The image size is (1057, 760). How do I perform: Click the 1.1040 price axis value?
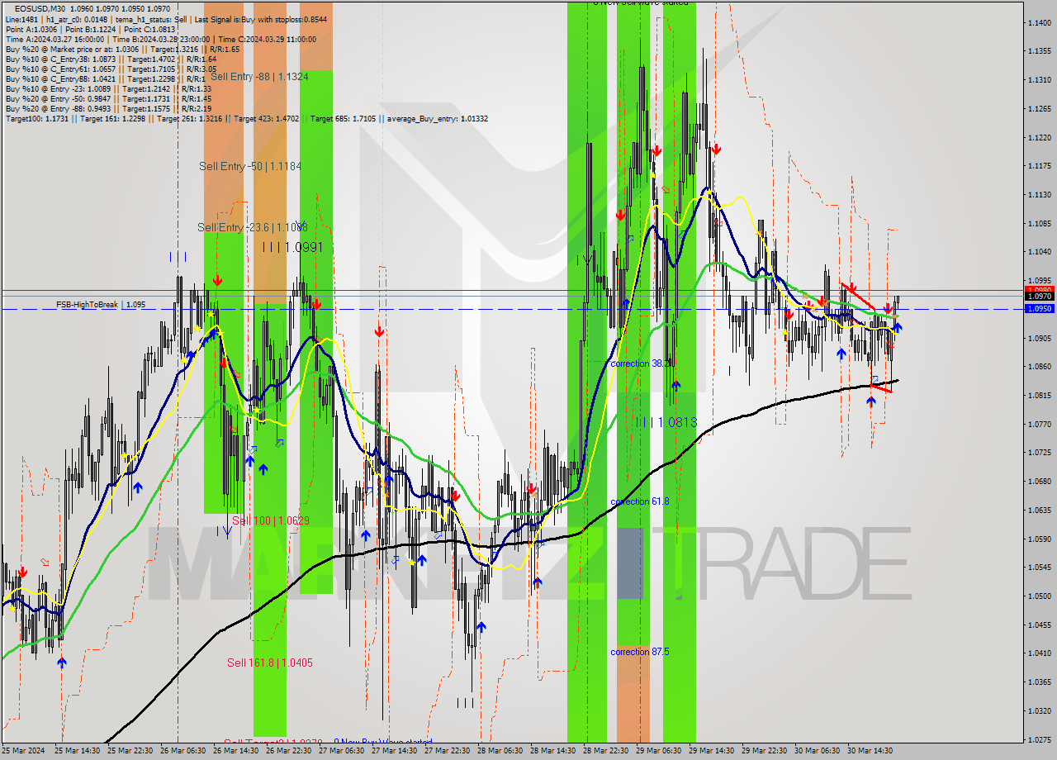pyautogui.click(x=1039, y=252)
